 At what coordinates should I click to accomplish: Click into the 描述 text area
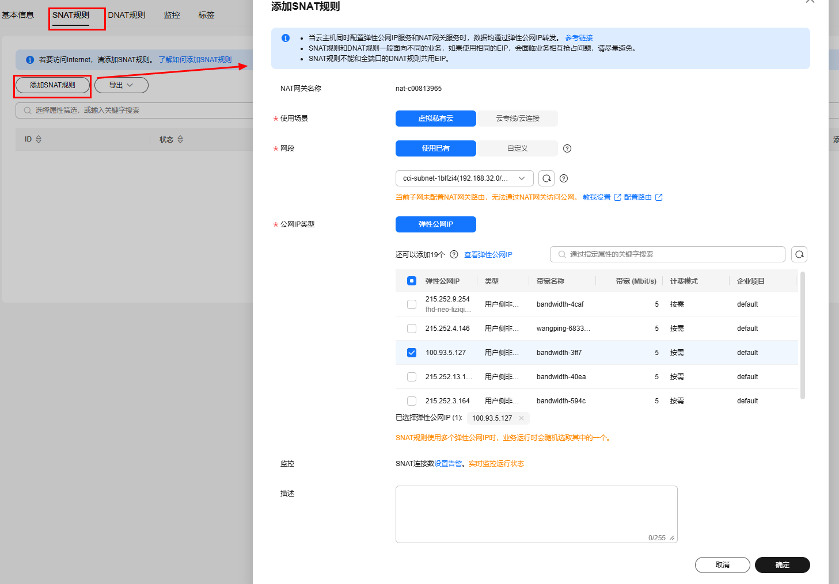(536, 513)
